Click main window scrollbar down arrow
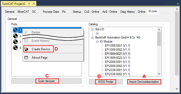This screenshot has width=181, height=94. click(x=177, y=89)
